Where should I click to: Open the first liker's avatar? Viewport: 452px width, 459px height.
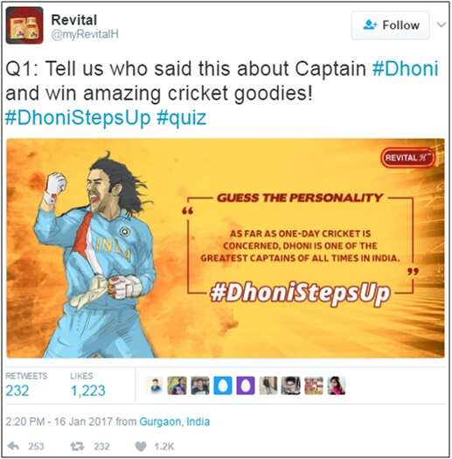156,386
